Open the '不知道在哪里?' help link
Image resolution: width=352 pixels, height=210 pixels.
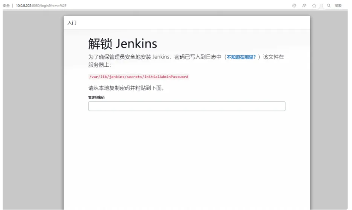[x=241, y=57]
